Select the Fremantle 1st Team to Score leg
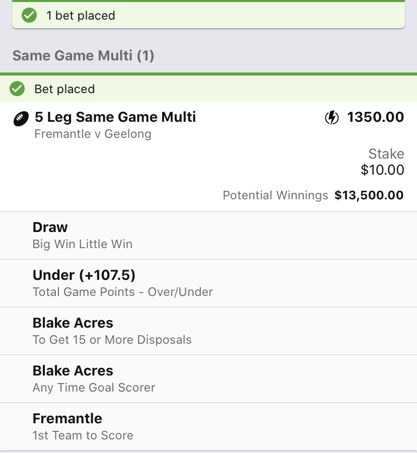Screen dimensions: 417x453 point(208,427)
